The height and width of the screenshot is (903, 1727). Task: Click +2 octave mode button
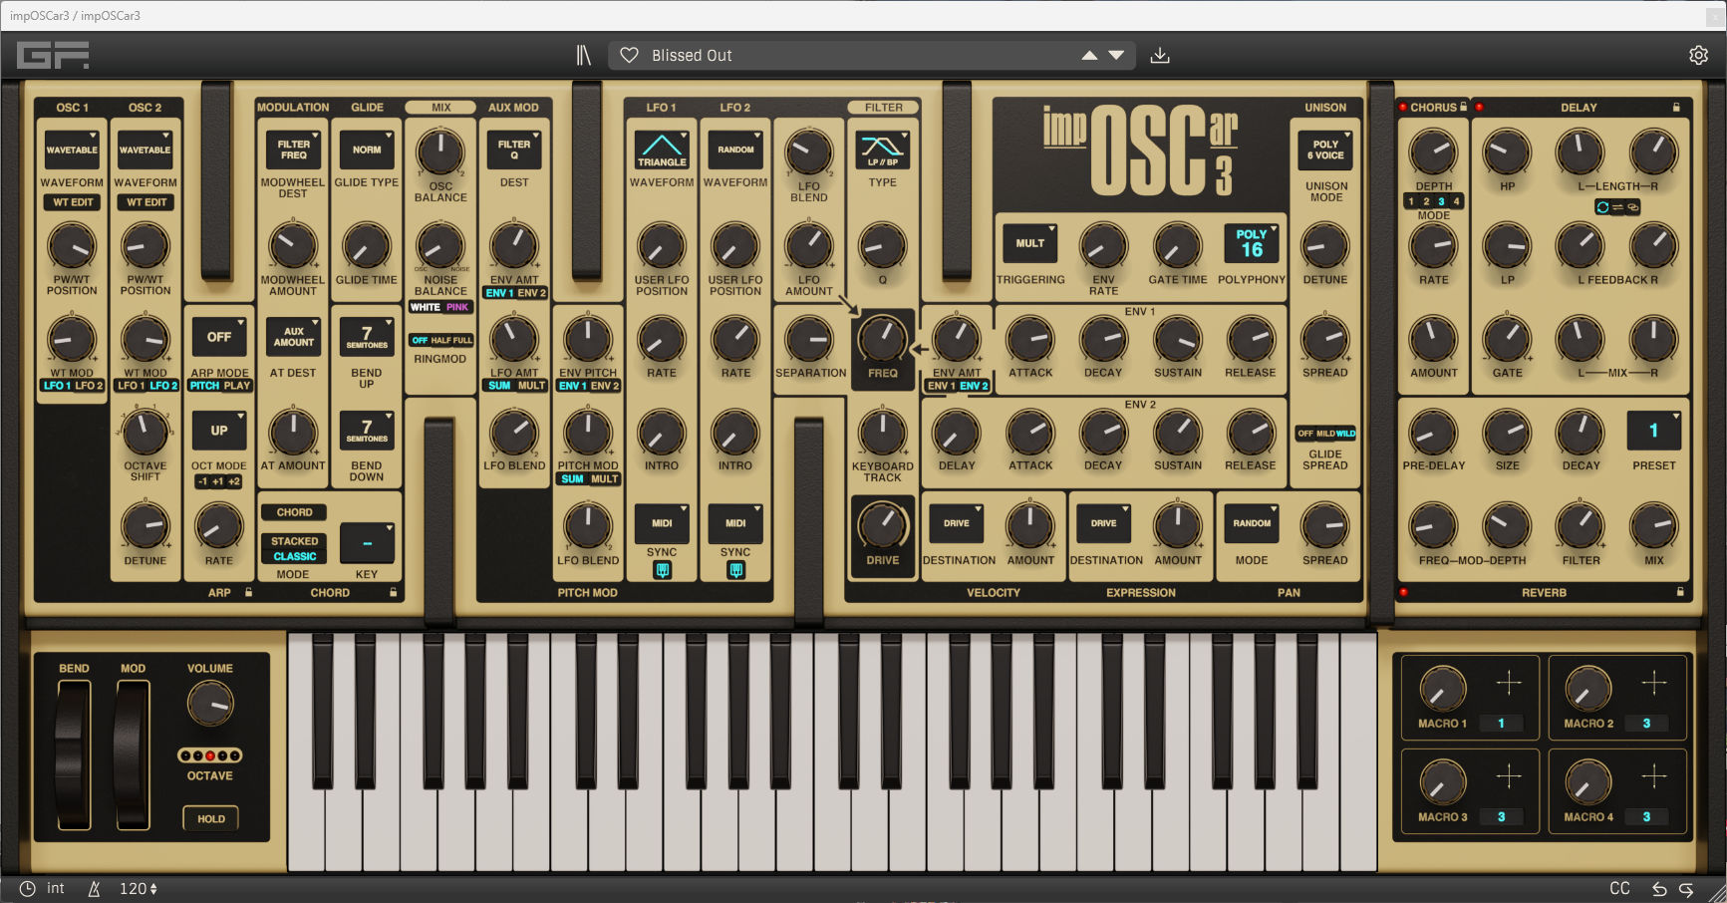point(234,481)
